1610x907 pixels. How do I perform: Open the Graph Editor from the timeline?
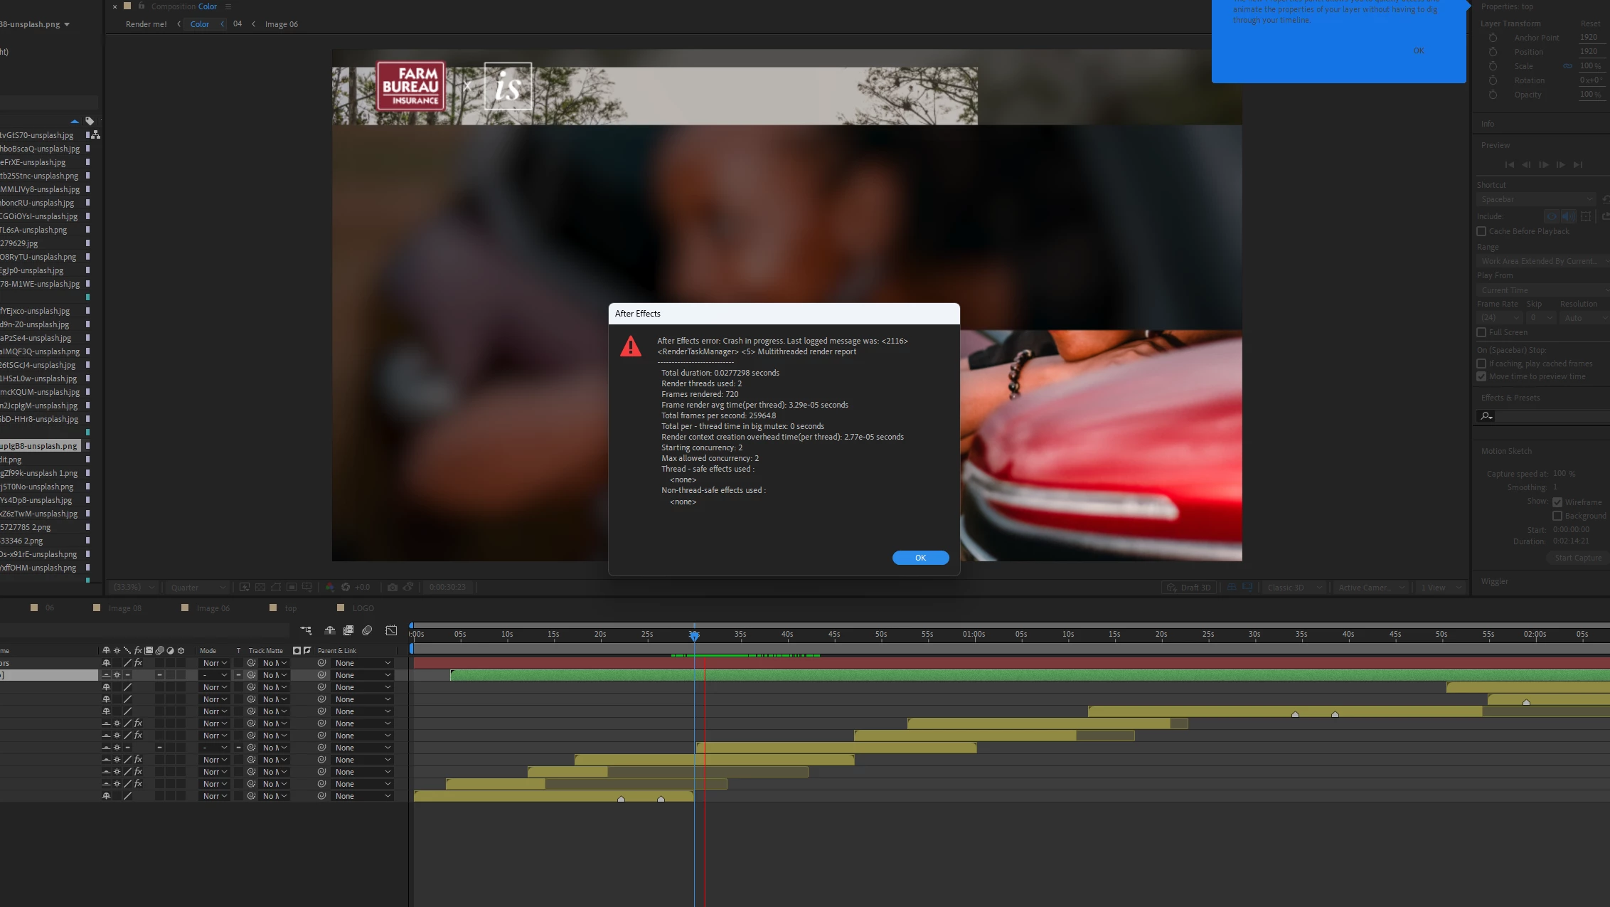click(391, 630)
